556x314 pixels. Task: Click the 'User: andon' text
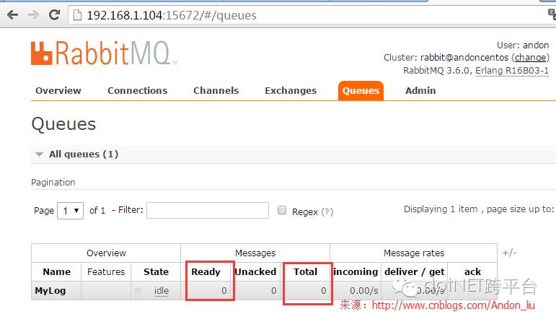pos(523,45)
